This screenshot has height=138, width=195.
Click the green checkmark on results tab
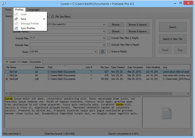tap(7, 62)
